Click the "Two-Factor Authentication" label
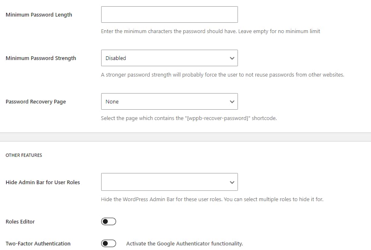Screen dimensions: 371x250 click(38, 243)
